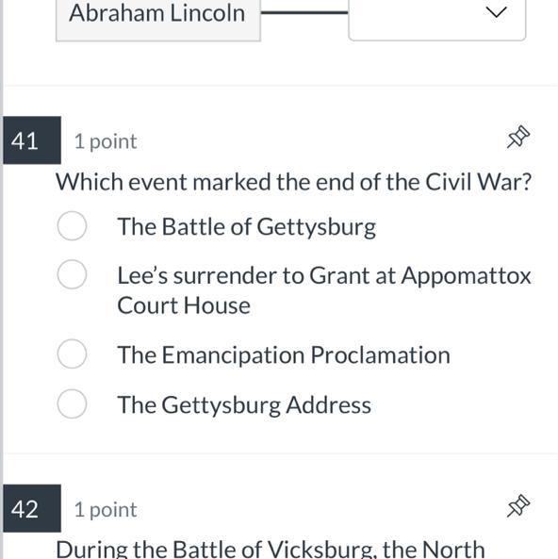The width and height of the screenshot is (558, 559).
Task: Mark The Emancipation Proclamation radio option
Action: pos(72,353)
